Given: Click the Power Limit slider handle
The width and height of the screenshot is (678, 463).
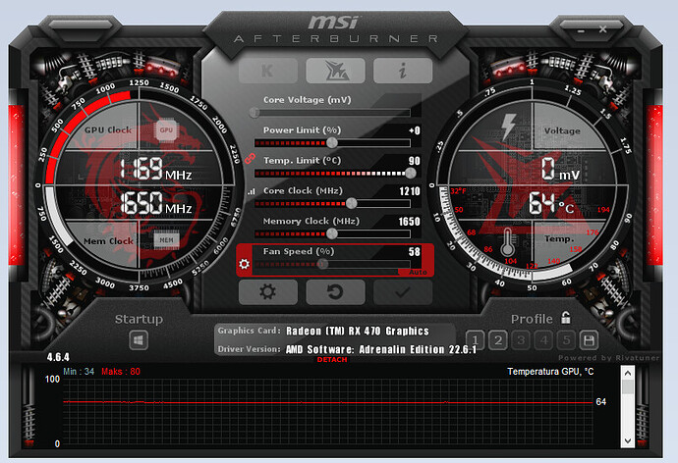Looking at the screenshot, I should pyautogui.click(x=332, y=143).
